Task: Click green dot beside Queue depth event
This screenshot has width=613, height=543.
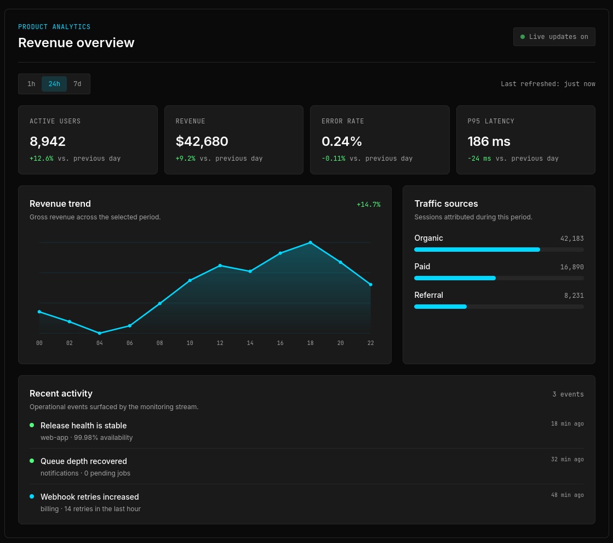Action: click(32, 461)
